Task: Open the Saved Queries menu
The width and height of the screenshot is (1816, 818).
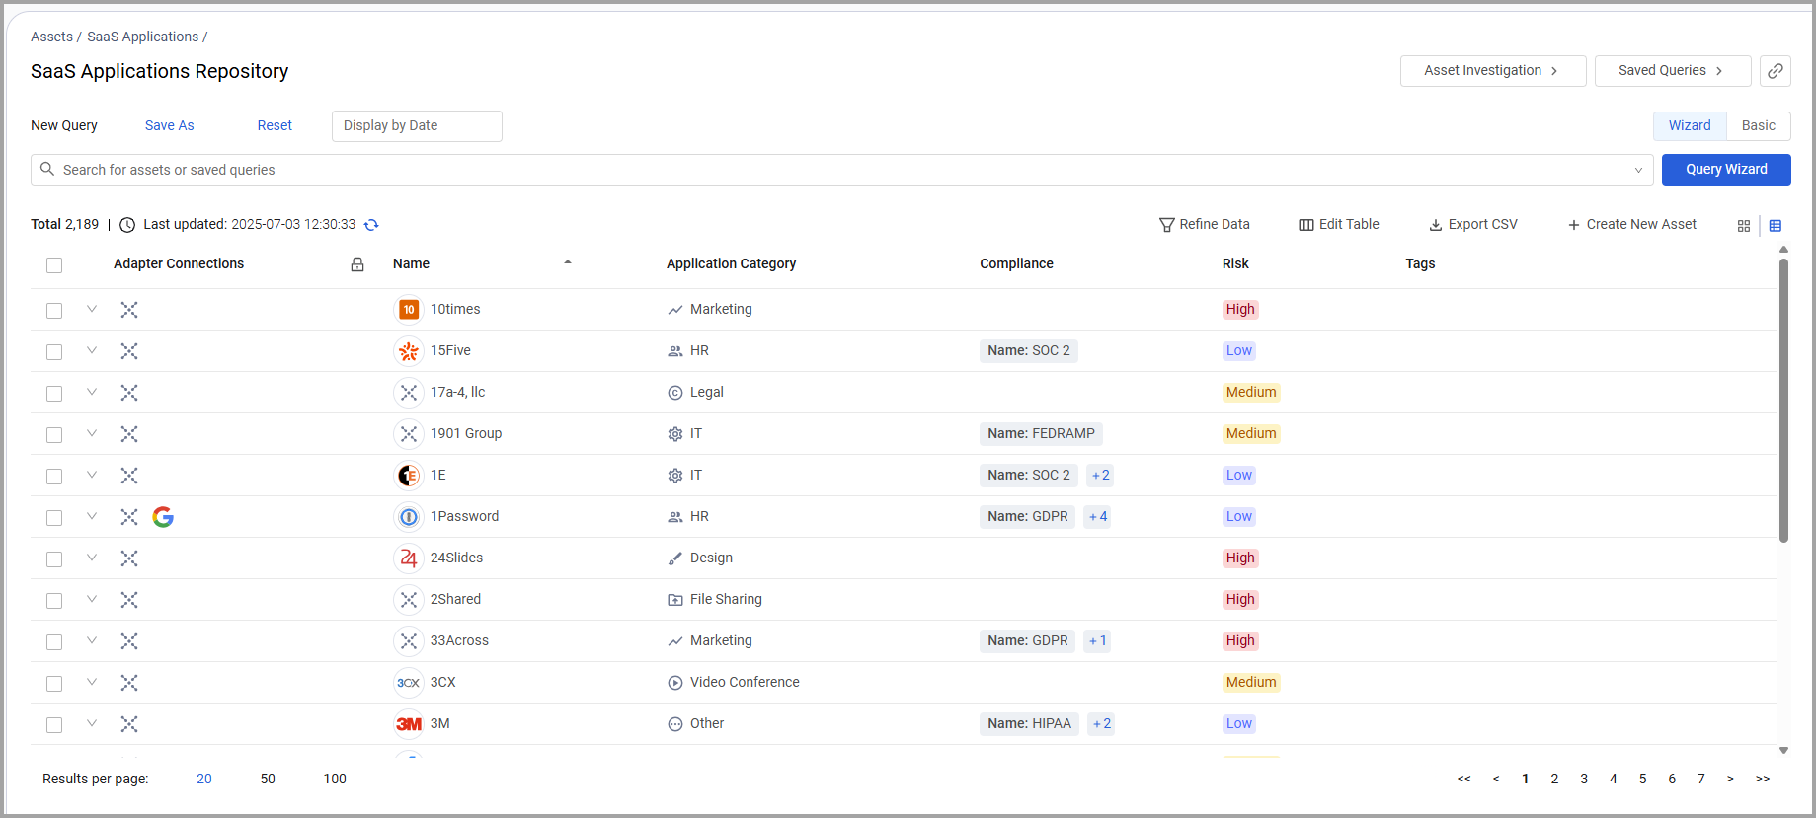Action: pyautogui.click(x=1673, y=71)
